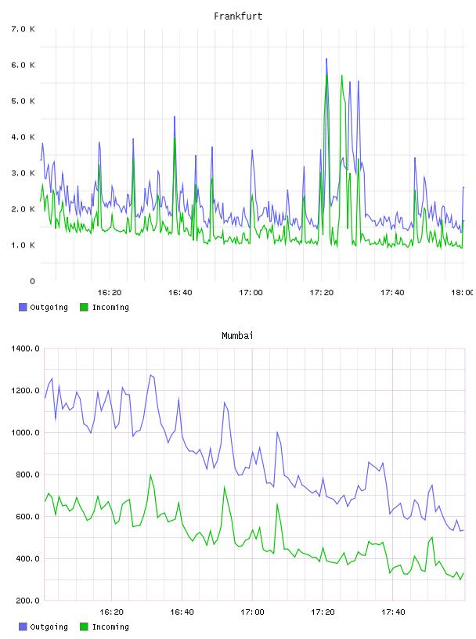Click the 17:20 time label in Frankfurt chart

pos(322,293)
